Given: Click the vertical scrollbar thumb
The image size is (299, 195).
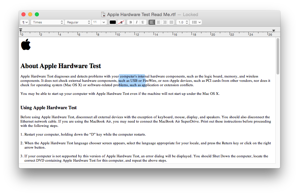Looking at the screenshot, I should [278, 56].
